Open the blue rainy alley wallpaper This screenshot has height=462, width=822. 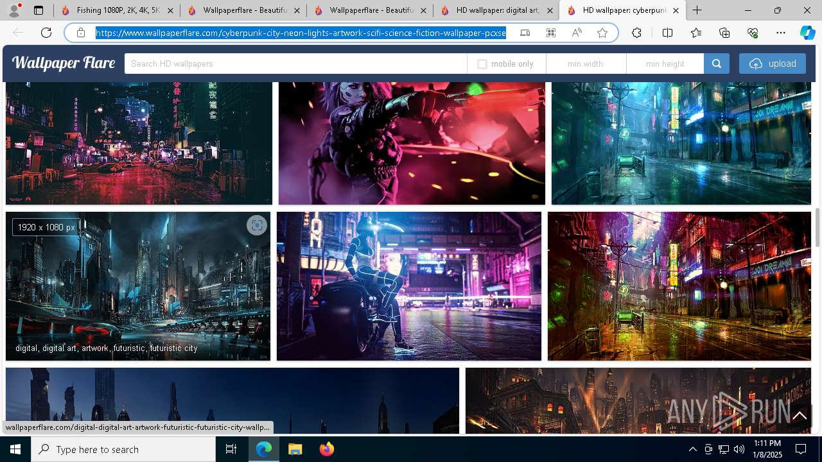pos(681,143)
